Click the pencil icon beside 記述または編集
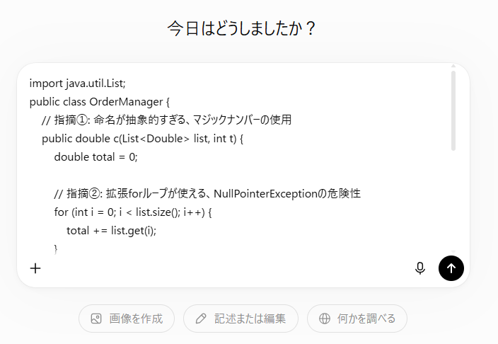Screen dimensions: 498x344 click(x=201, y=319)
